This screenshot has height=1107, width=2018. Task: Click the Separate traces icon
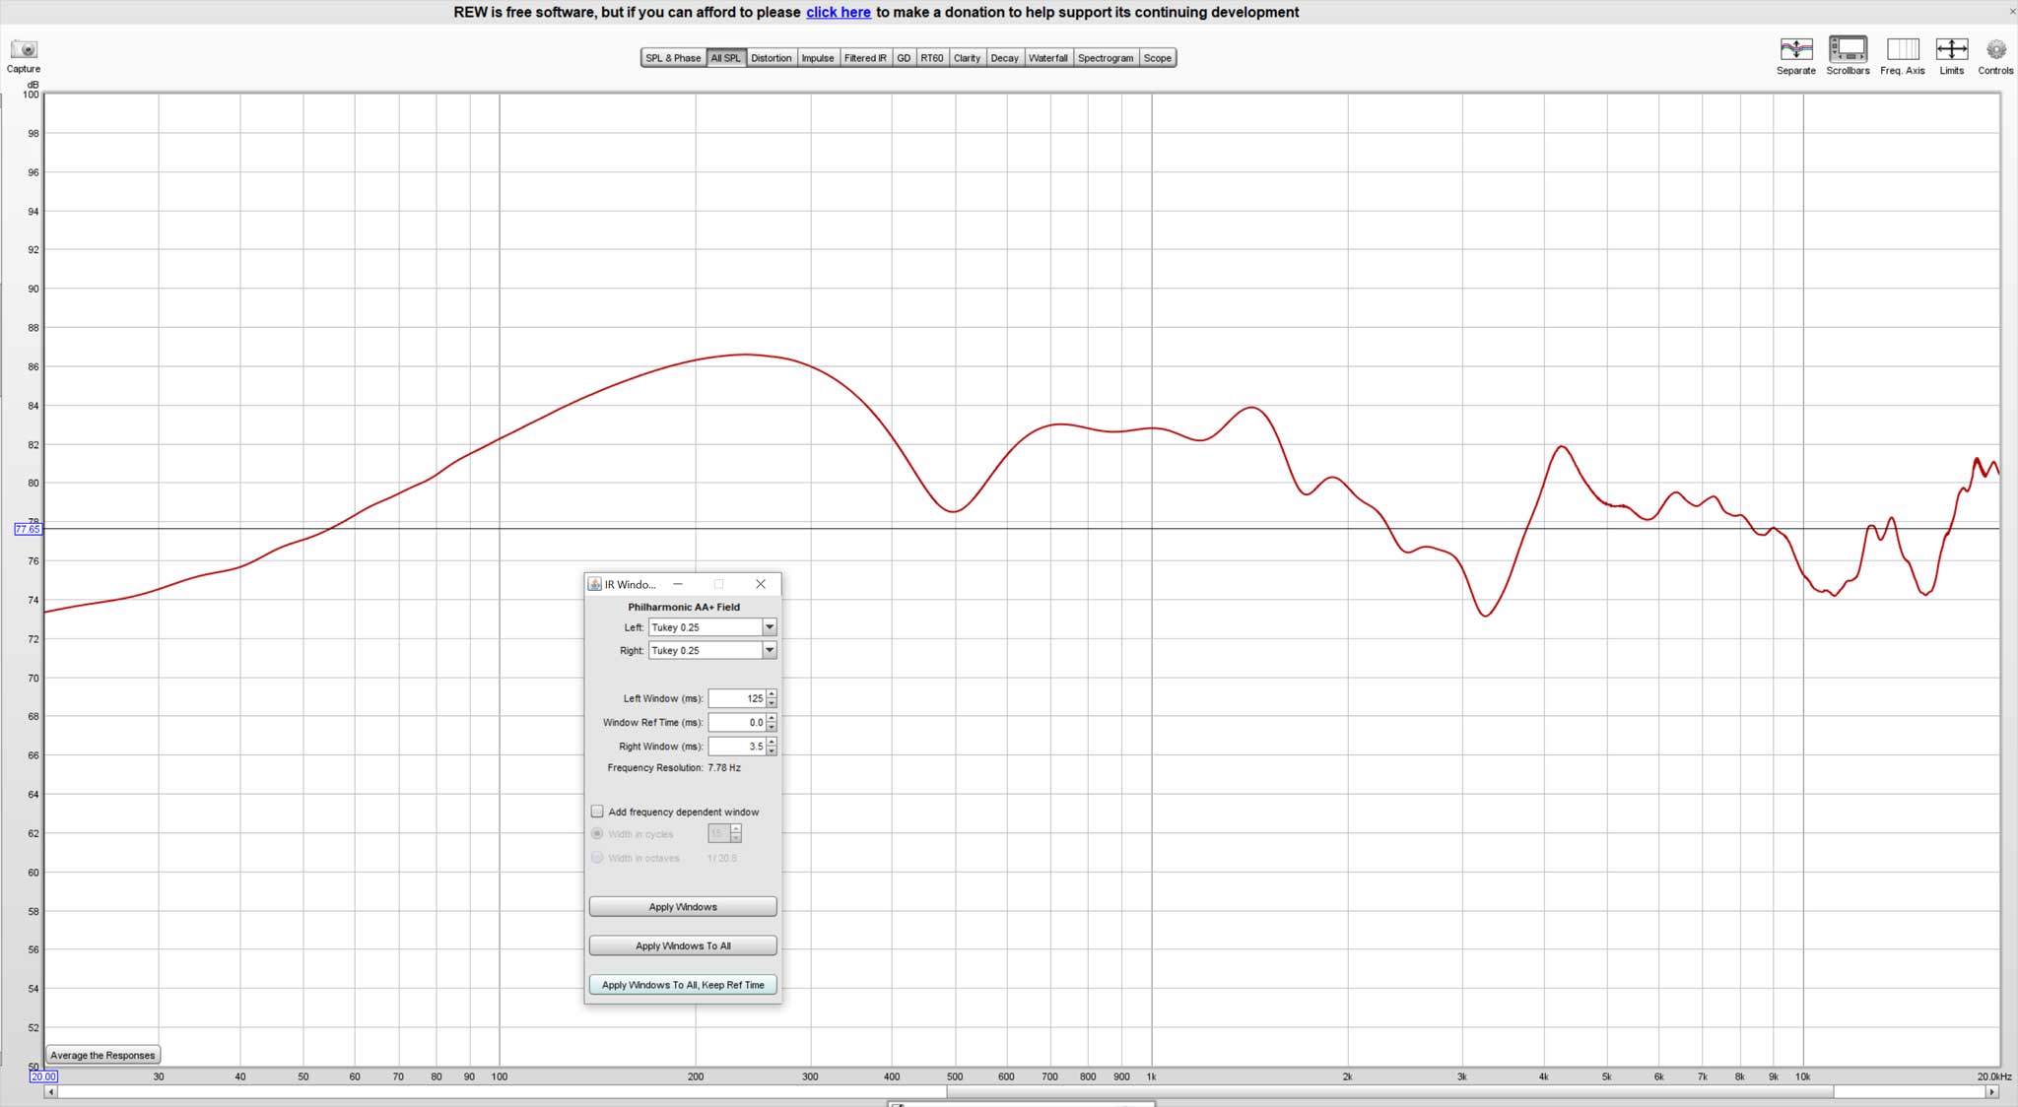[x=1795, y=49]
